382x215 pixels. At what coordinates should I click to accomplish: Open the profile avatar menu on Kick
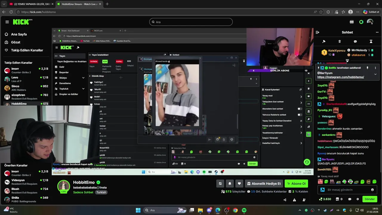[x=370, y=22]
